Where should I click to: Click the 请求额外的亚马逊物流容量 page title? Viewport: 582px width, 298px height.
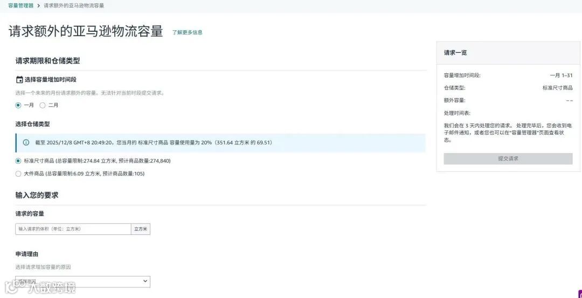(86, 32)
